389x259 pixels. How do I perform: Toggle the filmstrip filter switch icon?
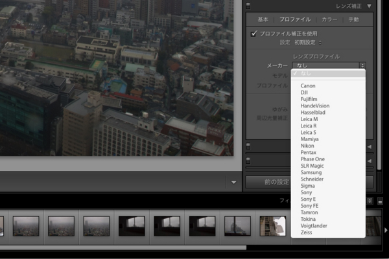380,201
